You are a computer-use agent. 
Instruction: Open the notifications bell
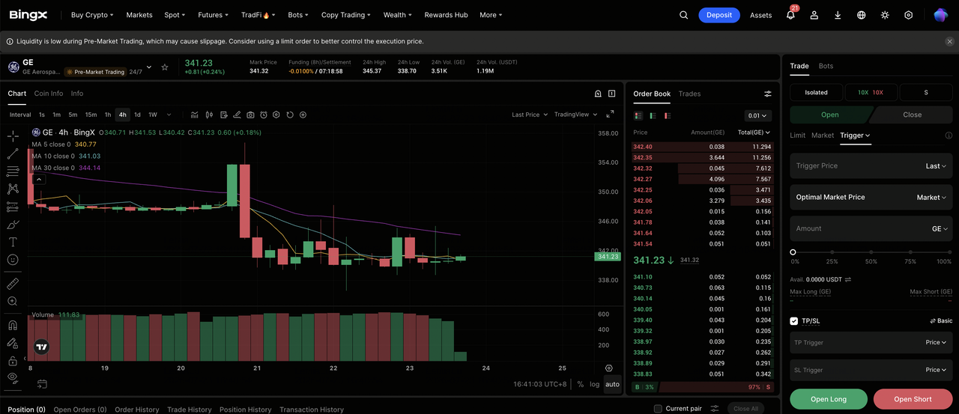click(x=790, y=15)
